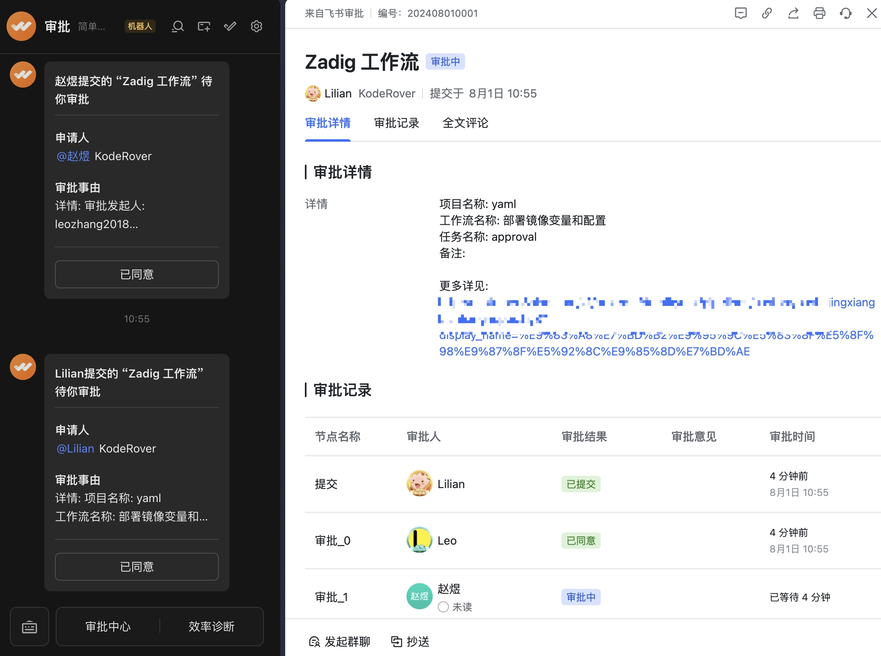
Task: Click 审批_0 node name cell
Action: point(333,541)
